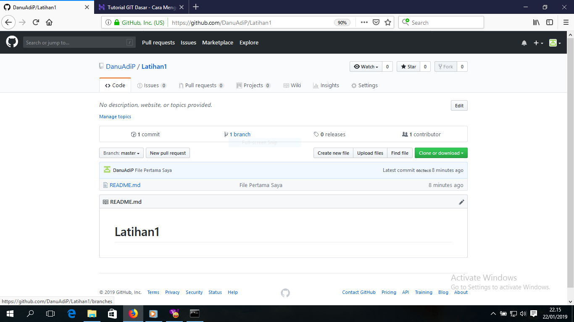Click New pull request button
574x322 pixels.
tap(168, 153)
